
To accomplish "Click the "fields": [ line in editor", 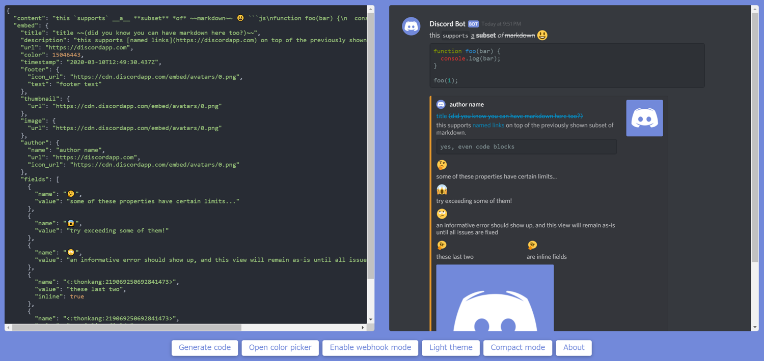I will pyautogui.click(x=40, y=179).
